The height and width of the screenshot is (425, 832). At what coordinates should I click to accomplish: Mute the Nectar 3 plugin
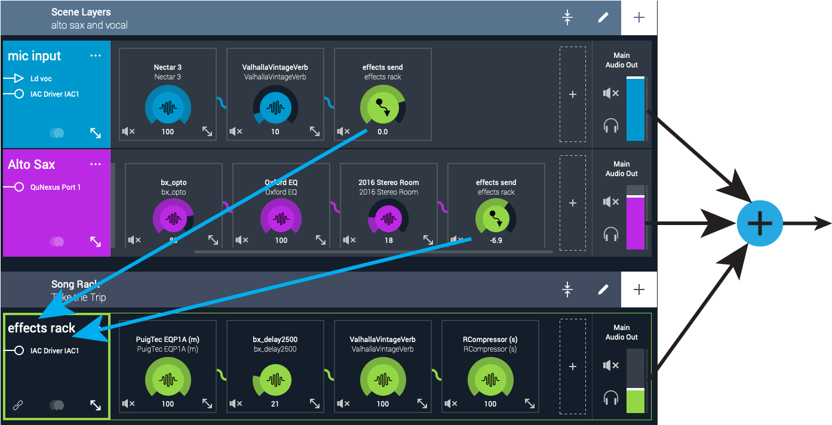(128, 131)
